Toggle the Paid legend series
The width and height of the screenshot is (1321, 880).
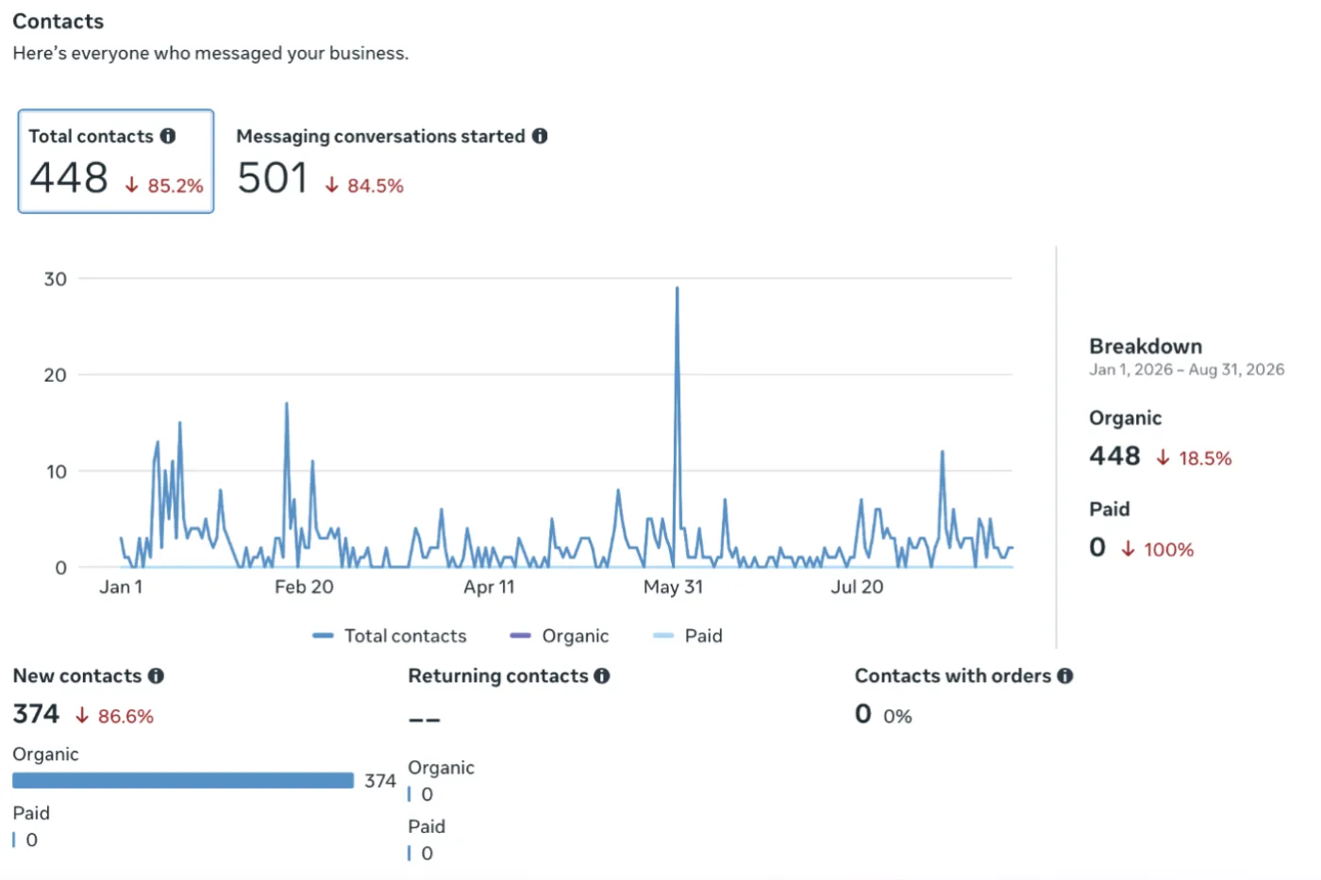pos(688,636)
